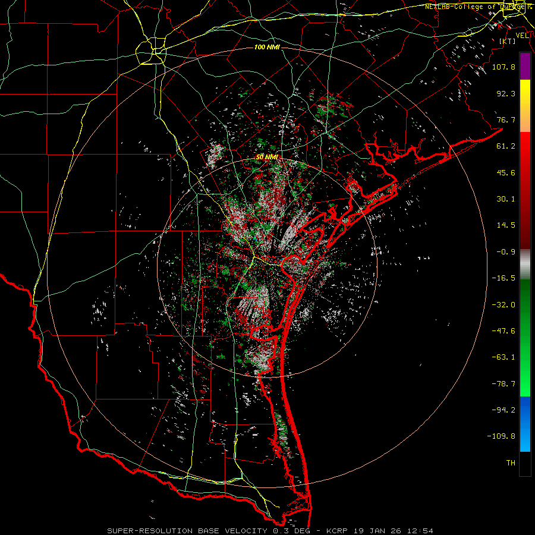Select the -63.1 value on velocity scale
Screen dimensions: 535x535
[x=503, y=357]
